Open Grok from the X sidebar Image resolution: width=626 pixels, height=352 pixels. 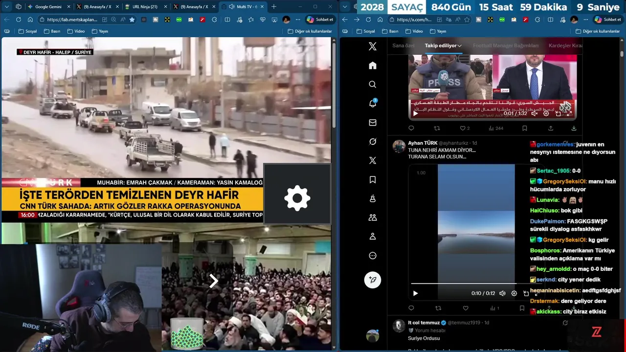click(373, 142)
